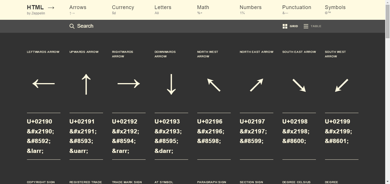Go to the Letters category
This screenshot has width=390, height=184.
coord(163,9)
